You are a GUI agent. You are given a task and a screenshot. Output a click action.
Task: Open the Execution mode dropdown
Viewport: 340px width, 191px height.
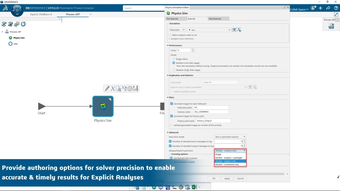[x=230, y=137]
